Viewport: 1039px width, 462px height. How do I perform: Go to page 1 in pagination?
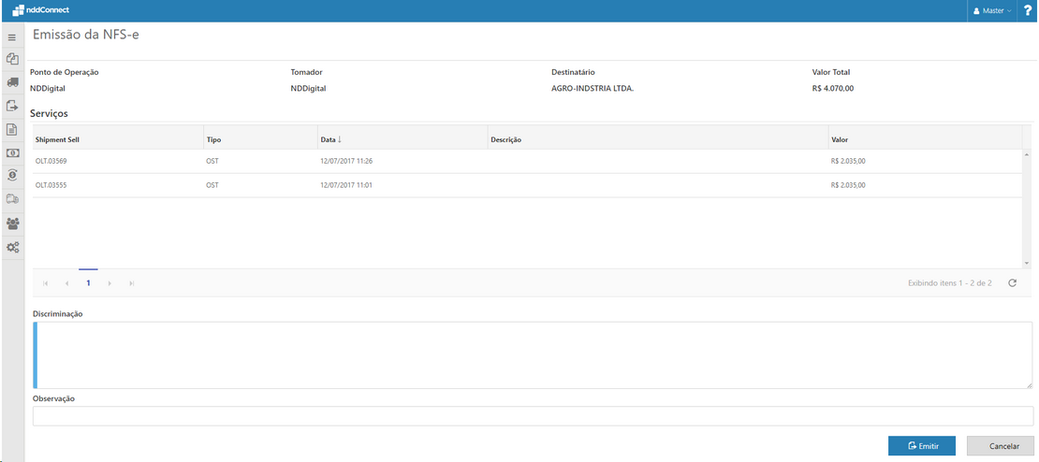[88, 282]
